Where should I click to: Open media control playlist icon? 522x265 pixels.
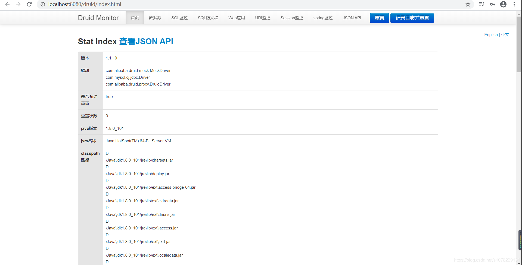(x=481, y=4)
